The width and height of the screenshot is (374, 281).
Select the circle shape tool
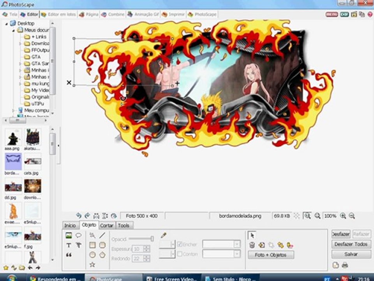pos(92,255)
